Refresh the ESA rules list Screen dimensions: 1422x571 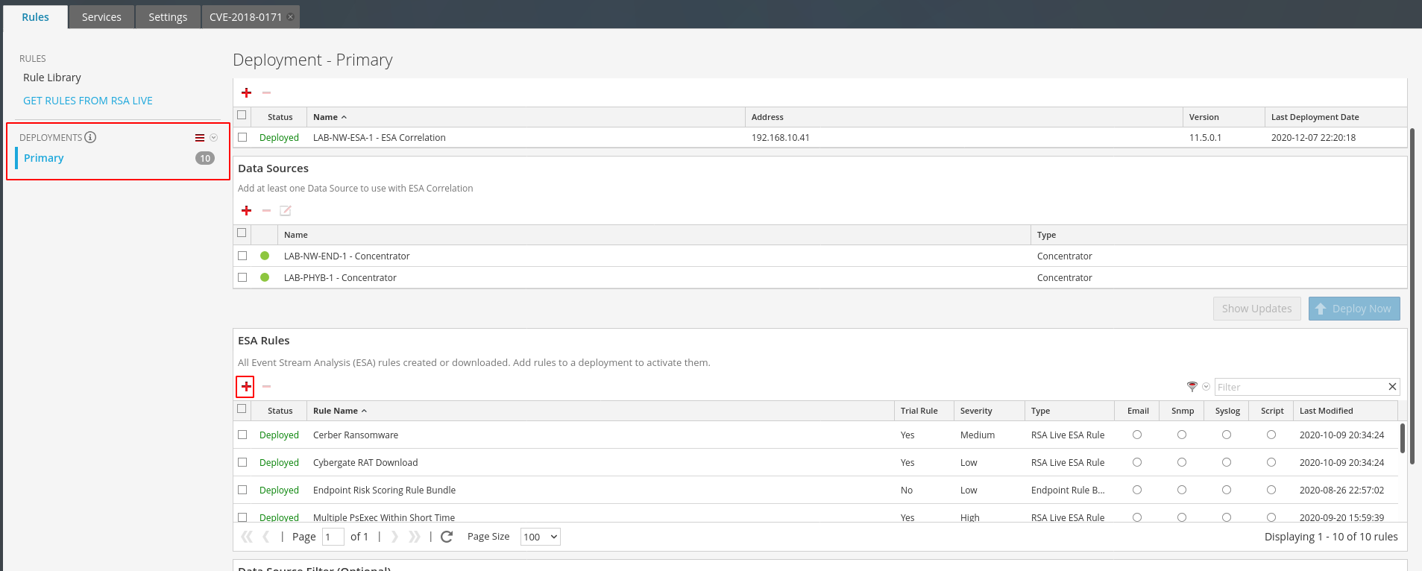pyautogui.click(x=447, y=537)
